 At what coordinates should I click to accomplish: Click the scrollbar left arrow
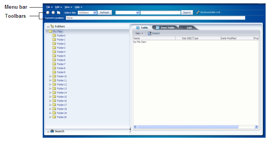pos(135,127)
